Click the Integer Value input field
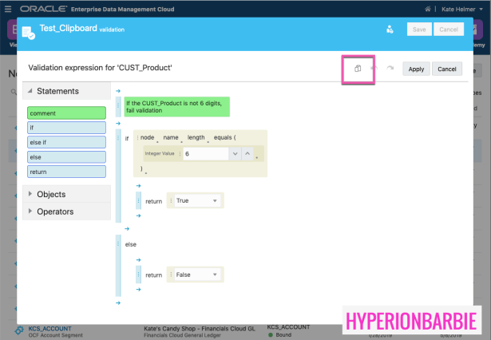The image size is (491, 340). (x=205, y=153)
